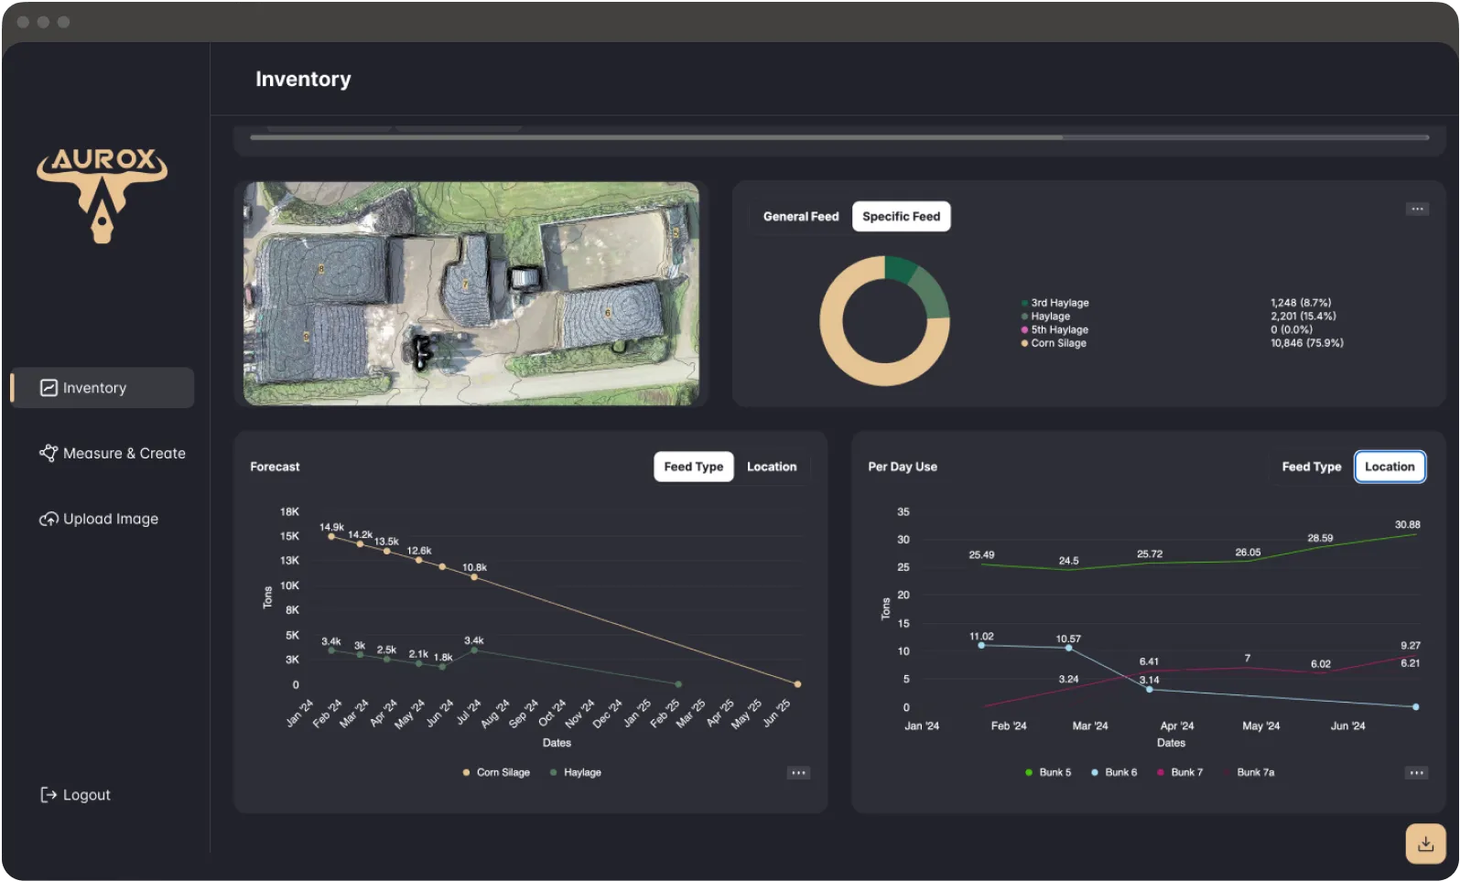Click the 10.57 Bunk 6 data point
Screen dimensions: 1460x881
(x=1068, y=649)
